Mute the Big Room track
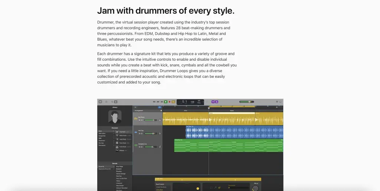 [x=140, y=120]
